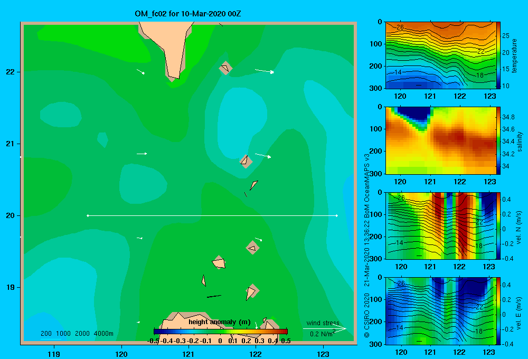Click the '25' tick on the temperature scale
Screen dimensions: 528x359
coord(505,36)
